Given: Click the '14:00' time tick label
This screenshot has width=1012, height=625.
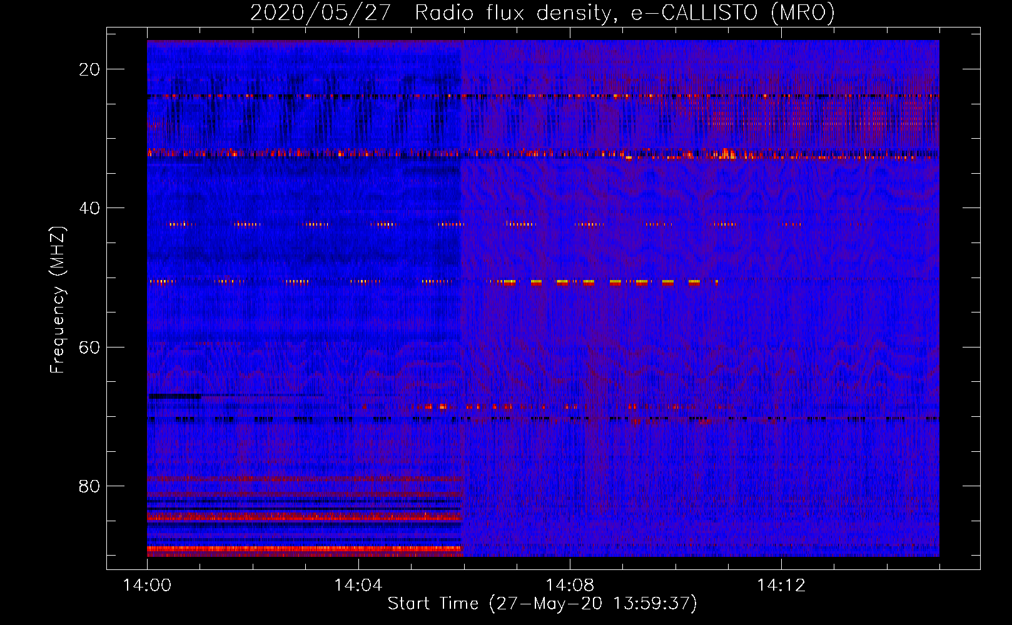Looking at the screenshot, I should (x=147, y=585).
